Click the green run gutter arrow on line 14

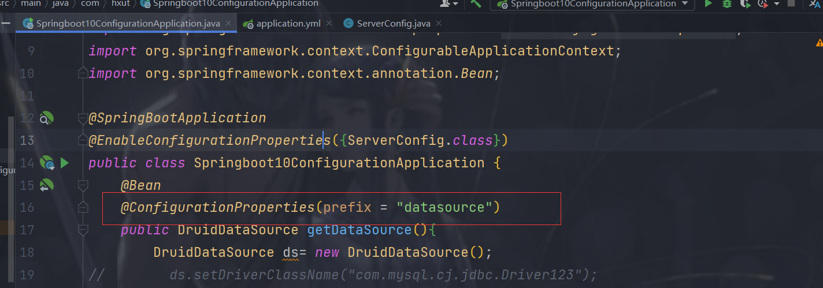(64, 163)
